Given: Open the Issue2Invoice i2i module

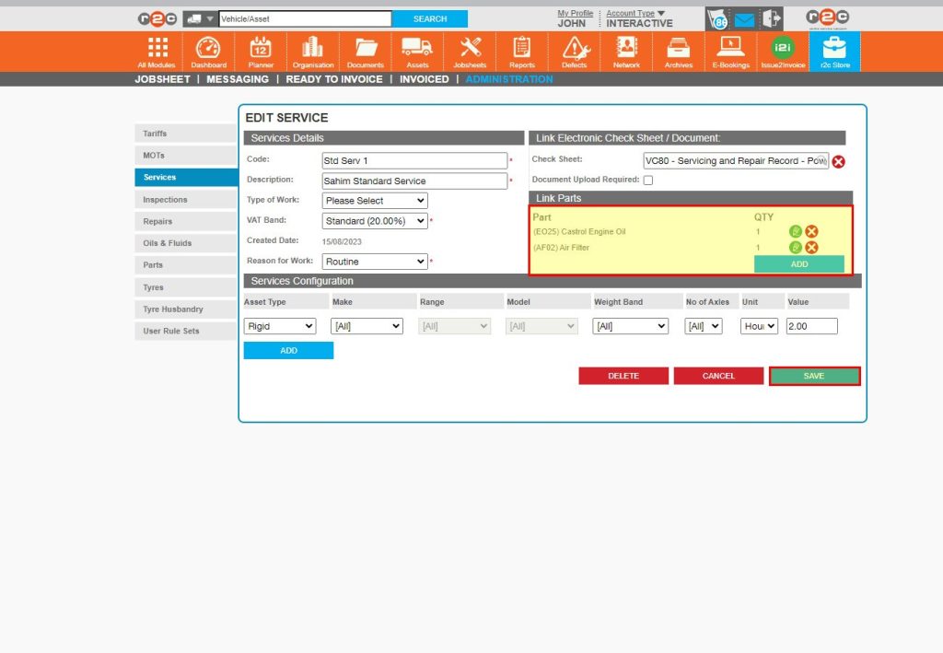Looking at the screenshot, I should 783,52.
